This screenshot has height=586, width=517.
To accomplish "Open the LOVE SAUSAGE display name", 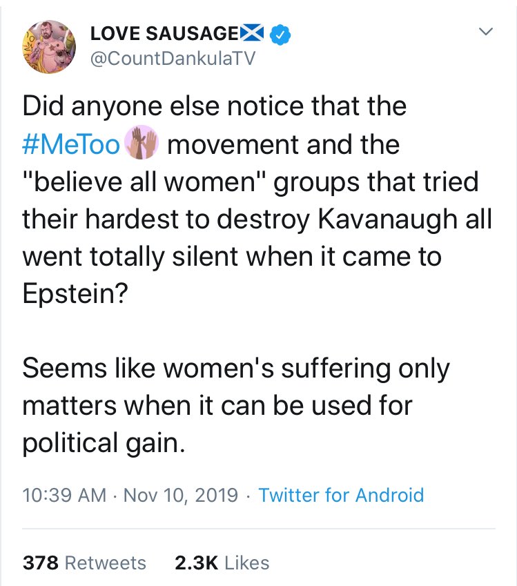I will click(x=164, y=33).
